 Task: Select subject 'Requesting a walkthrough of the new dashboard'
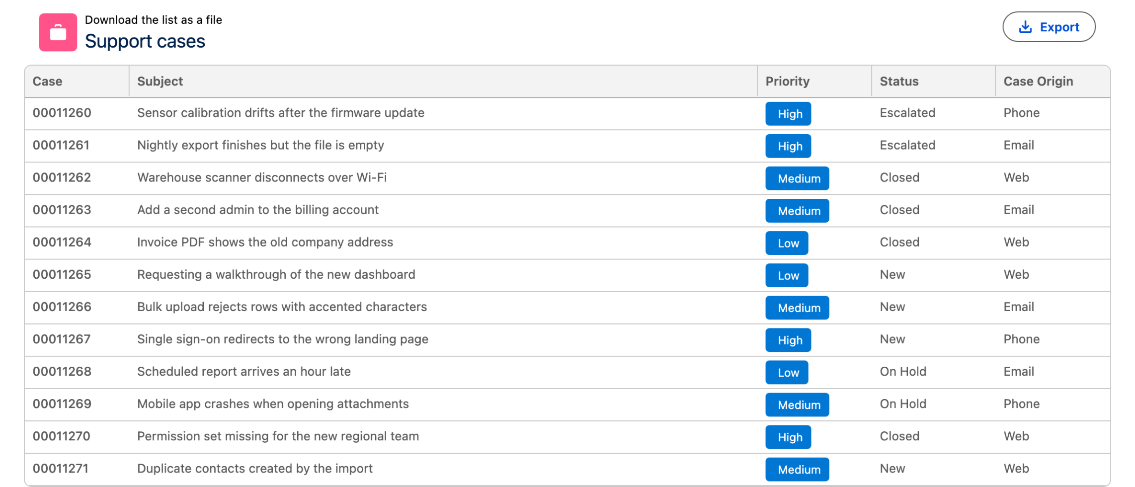point(276,274)
